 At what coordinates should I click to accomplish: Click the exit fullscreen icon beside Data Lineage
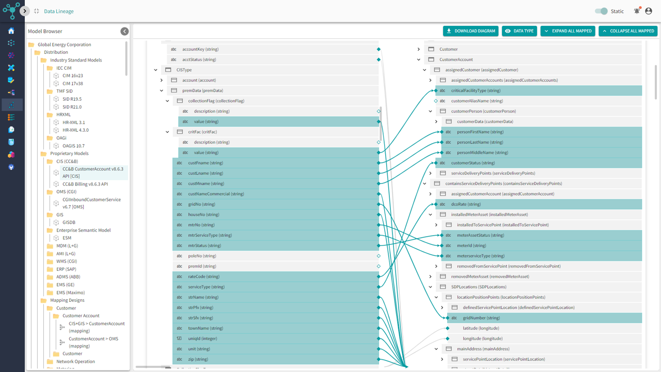click(37, 11)
